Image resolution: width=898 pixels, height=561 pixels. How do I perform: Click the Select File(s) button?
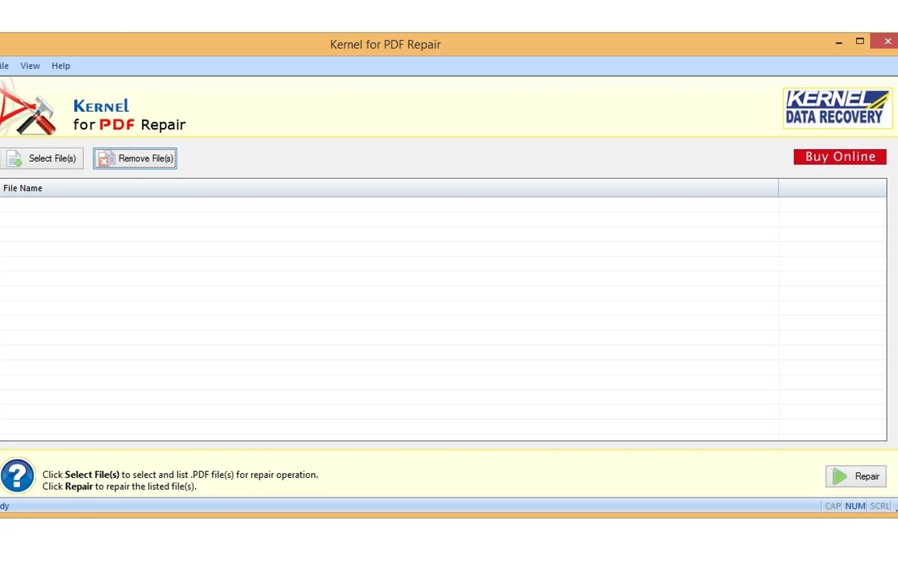[x=42, y=158]
